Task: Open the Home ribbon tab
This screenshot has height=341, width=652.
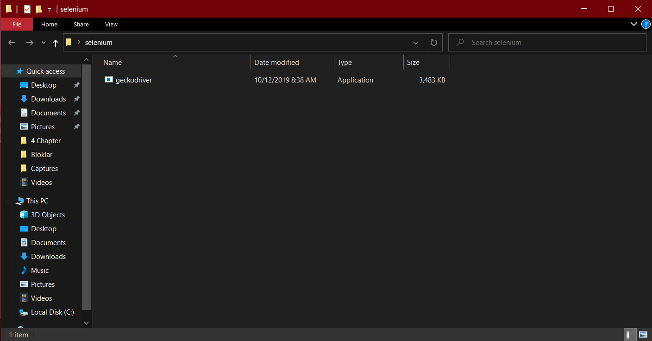Action: point(49,24)
